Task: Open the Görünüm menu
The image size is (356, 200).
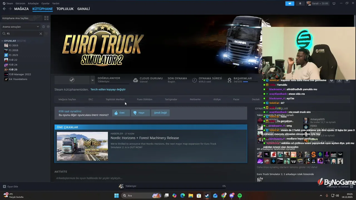Action: [x=20, y=3]
